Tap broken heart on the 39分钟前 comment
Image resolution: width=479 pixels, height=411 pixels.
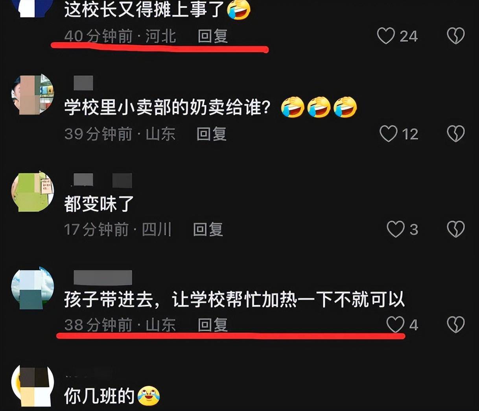pyautogui.click(x=456, y=134)
